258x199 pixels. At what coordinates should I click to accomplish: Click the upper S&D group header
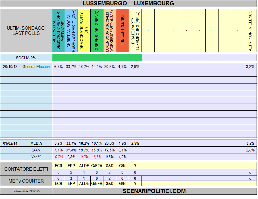point(110,166)
